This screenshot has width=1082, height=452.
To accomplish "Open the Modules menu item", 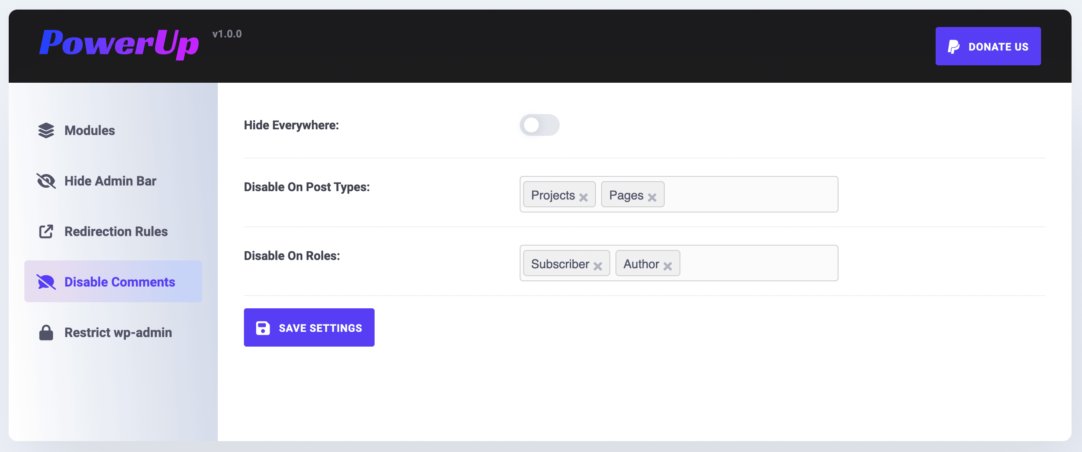I will point(90,130).
